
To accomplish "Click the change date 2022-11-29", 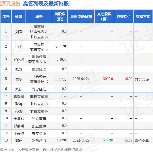I will [x=81, y=140].
